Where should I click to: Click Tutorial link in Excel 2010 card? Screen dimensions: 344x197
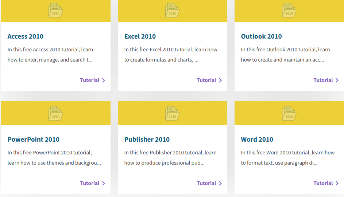coord(209,80)
